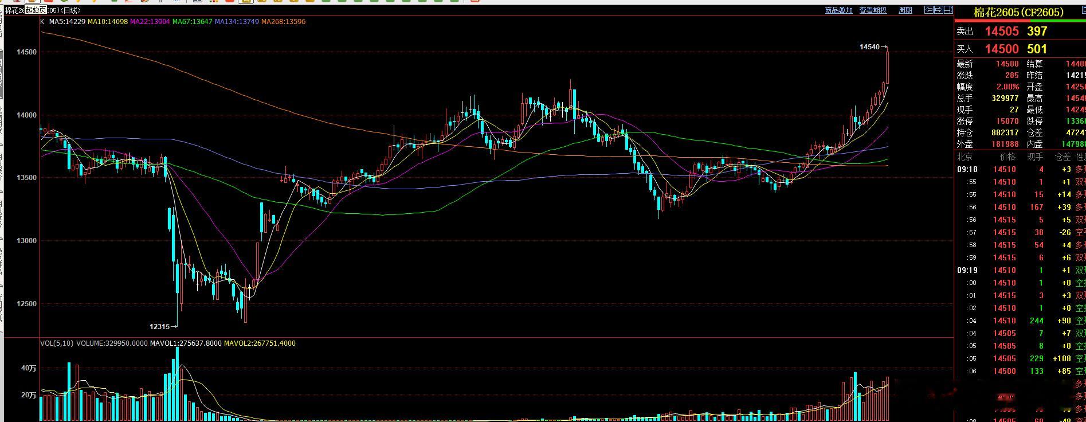Select the 09:19 tick row
Image resolution: width=1086 pixels, height=422 pixels.
click(x=1020, y=271)
